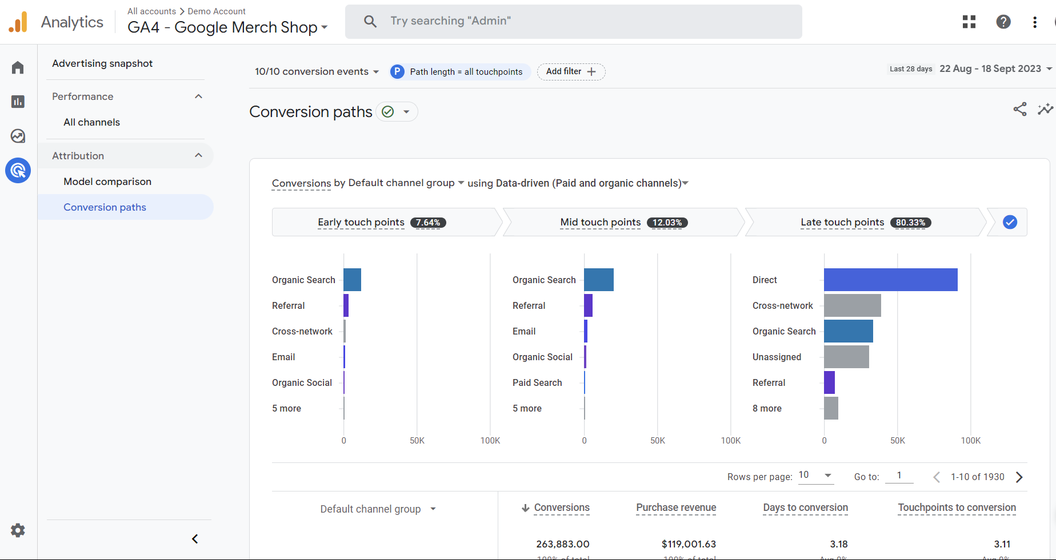Click Paid Search label in Mid touch points

(x=537, y=383)
